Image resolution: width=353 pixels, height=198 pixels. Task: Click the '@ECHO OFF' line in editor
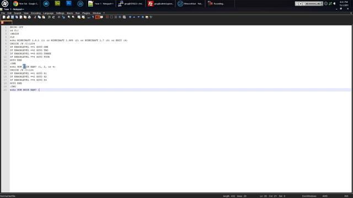17,27
